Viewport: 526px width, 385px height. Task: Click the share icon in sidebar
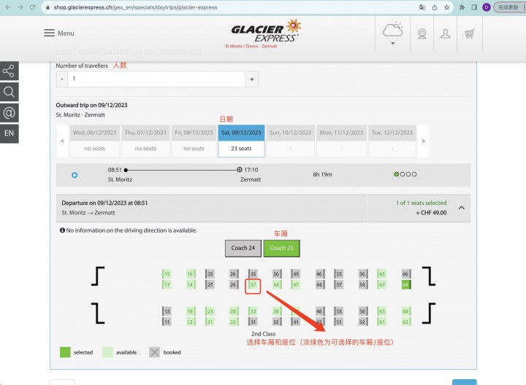click(9, 71)
